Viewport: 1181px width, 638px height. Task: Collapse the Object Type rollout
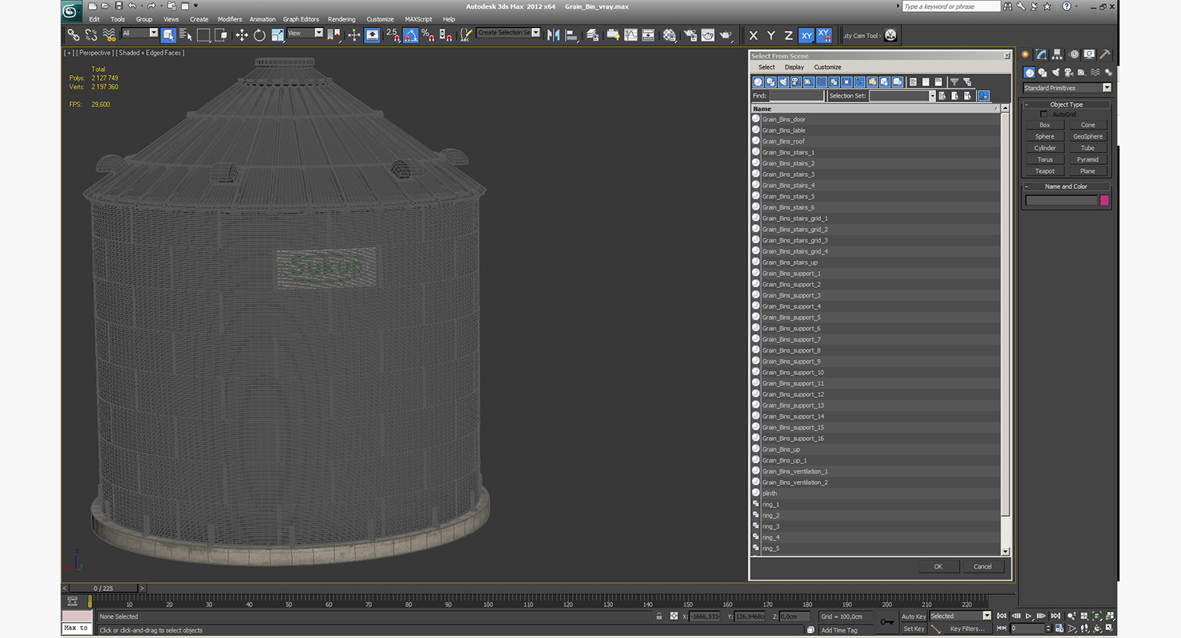1066,104
